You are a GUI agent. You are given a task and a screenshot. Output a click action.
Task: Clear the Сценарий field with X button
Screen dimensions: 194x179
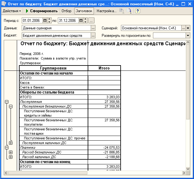[x=188, y=28]
